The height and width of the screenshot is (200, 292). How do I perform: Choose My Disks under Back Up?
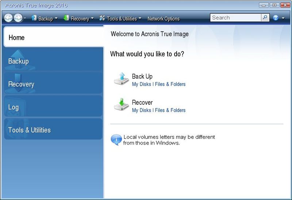(141, 84)
